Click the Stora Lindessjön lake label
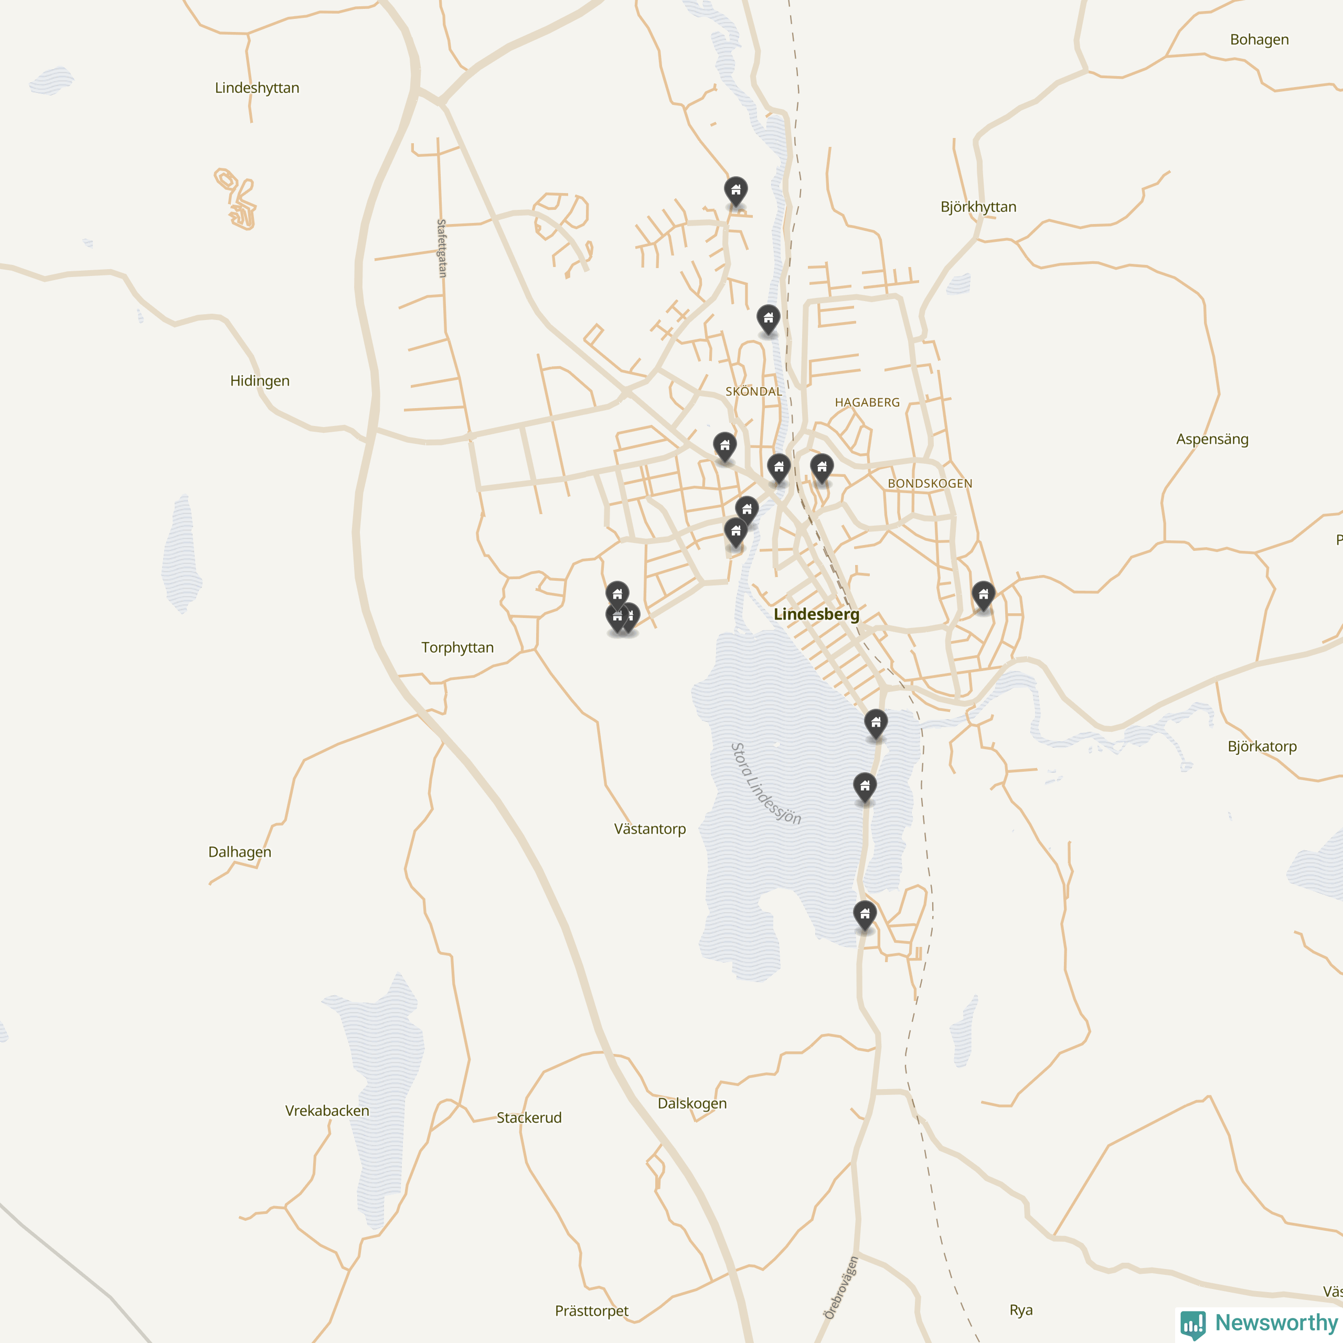1343x1343 pixels. click(765, 783)
